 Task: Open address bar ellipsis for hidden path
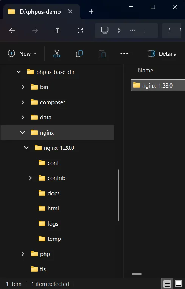pyautogui.click(x=132, y=30)
